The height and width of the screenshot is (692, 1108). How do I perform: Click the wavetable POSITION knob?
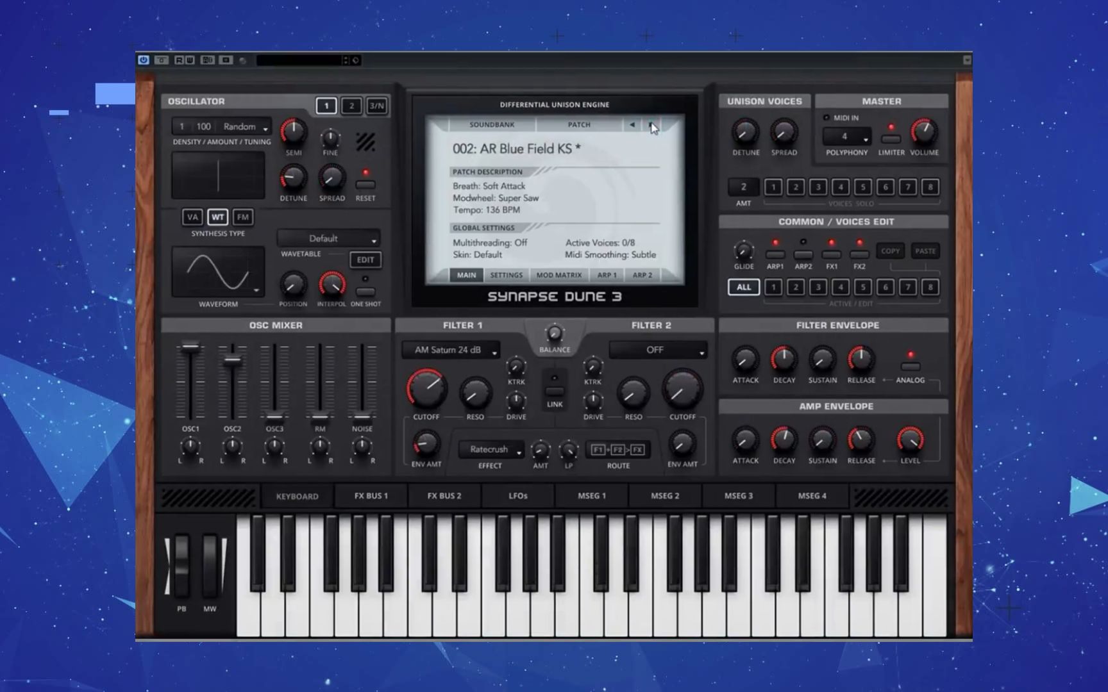pyautogui.click(x=293, y=284)
